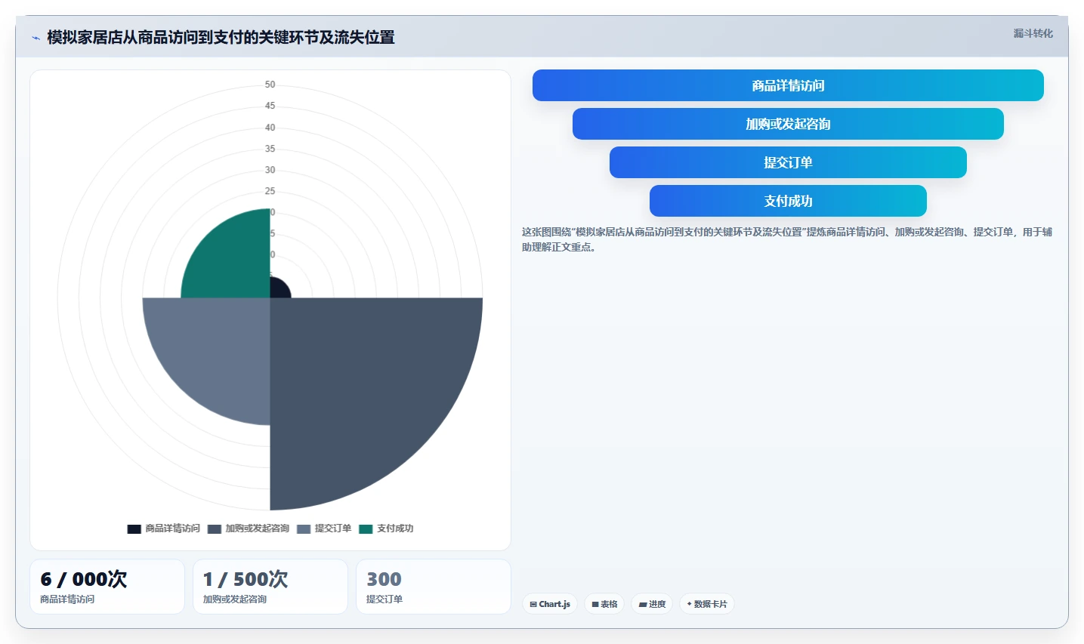This screenshot has height=644, width=1084.
Task: Toggle 加购或发起咨询 legend color swatch
Action: [x=215, y=528]
